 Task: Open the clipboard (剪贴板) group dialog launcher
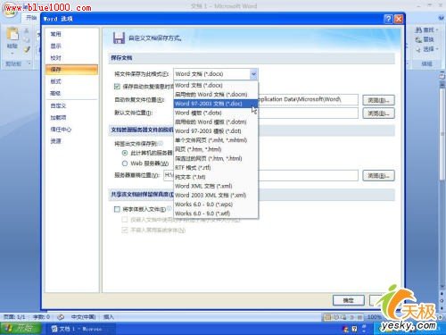coord(29,63)
